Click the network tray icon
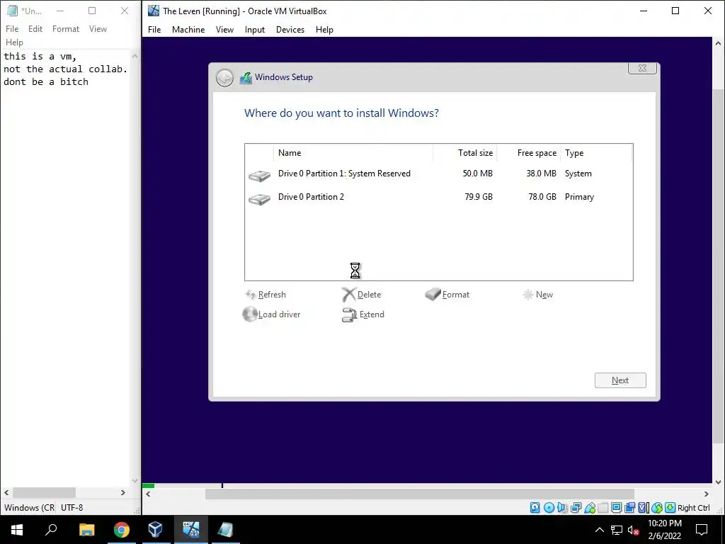 (x=617, y=530)
